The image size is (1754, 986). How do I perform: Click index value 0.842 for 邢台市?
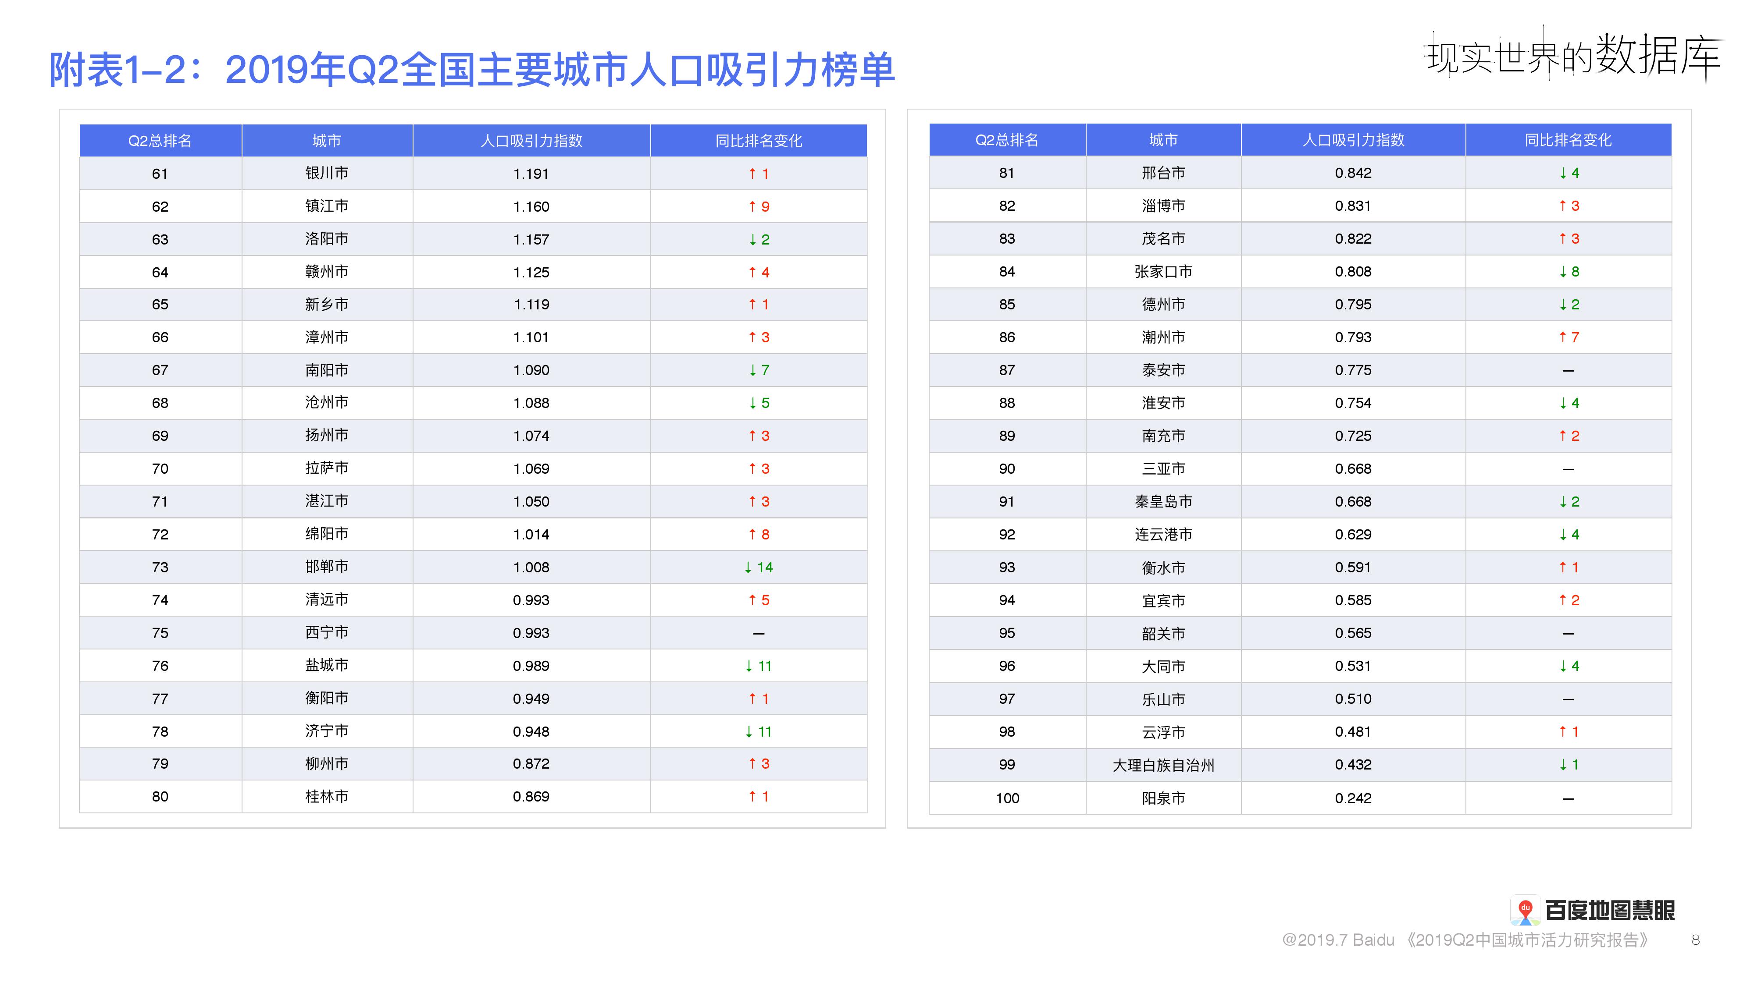(x=1353, y=173)
